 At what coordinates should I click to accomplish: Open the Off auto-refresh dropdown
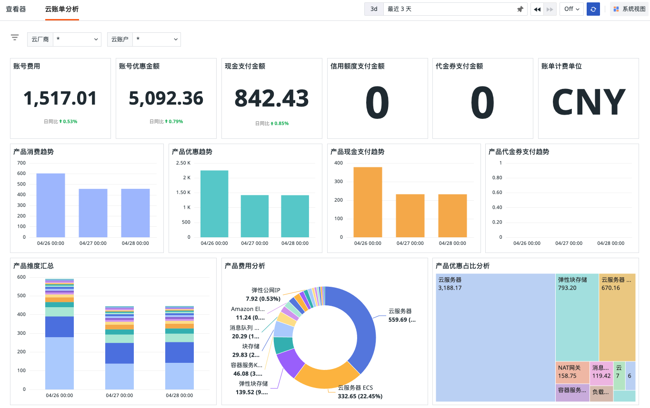pos(571,9)
